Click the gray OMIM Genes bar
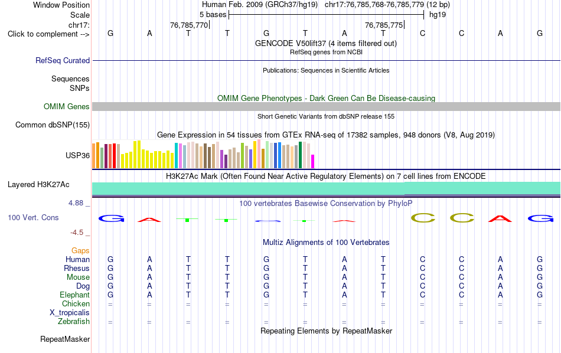The image size is (561, 353). 327,107
